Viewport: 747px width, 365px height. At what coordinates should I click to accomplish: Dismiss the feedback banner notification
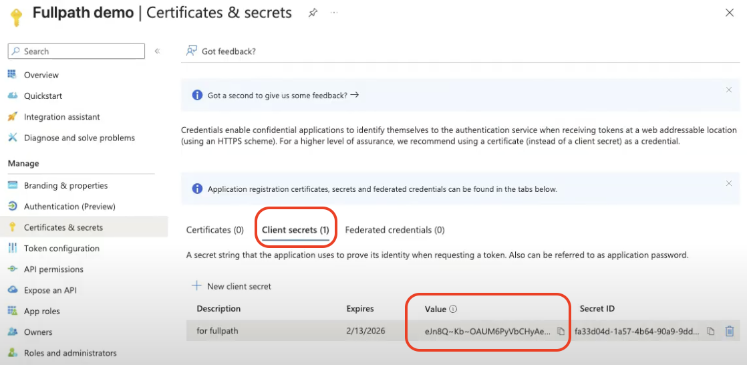pos(729,90)
